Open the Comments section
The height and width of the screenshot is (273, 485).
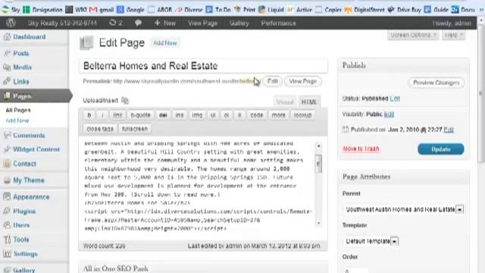coord(29,135)
